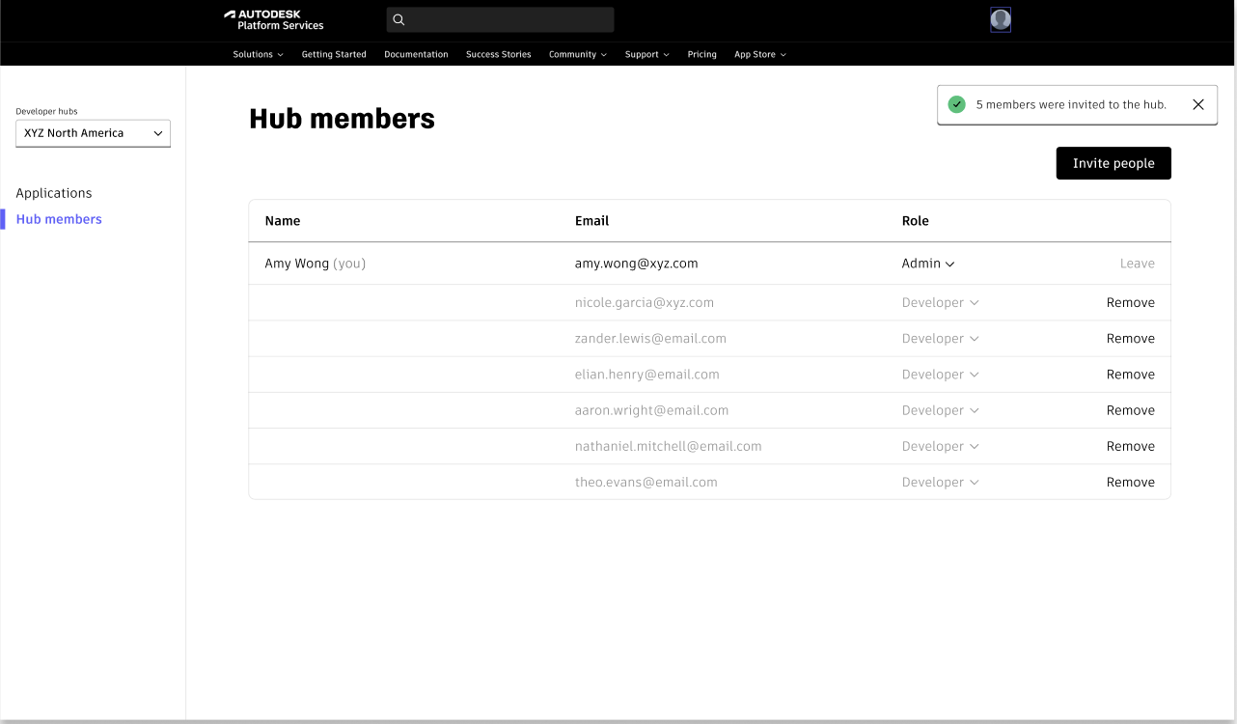This screenshot has width=1237, height=724.
Task: Open Applications in the sidebar
Action: pos(54,193)
